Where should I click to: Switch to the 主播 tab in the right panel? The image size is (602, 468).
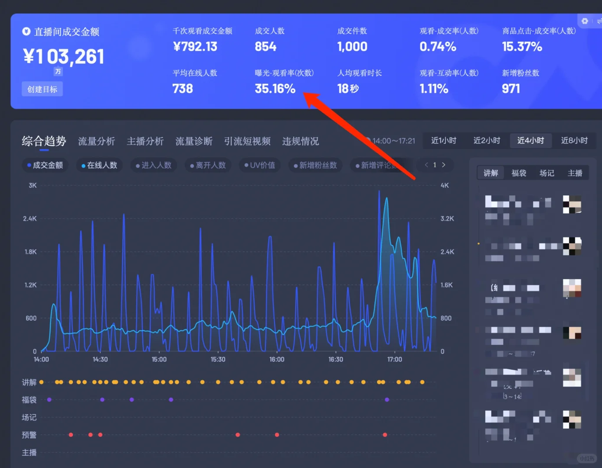pyautogui.click(x=575, y=172)
